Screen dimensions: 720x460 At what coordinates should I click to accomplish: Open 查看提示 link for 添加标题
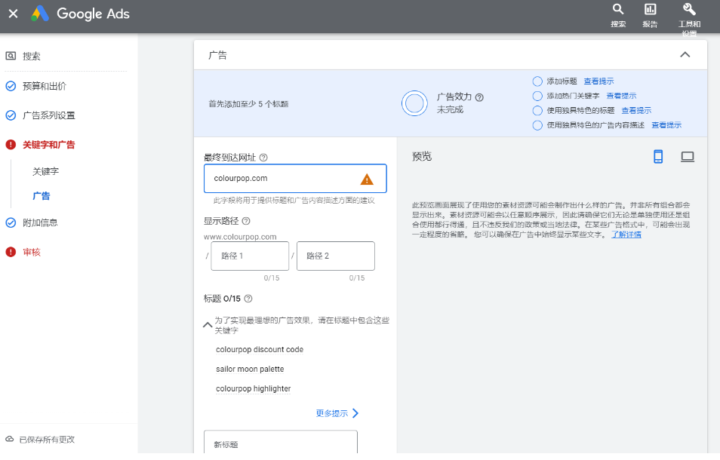tap(598, 81)
